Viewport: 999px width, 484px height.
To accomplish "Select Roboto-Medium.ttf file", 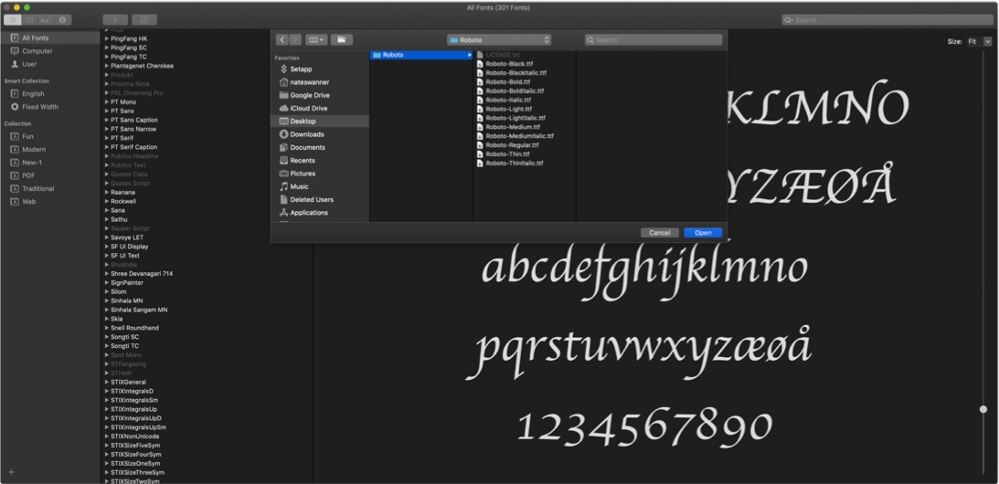I will tap(513, 127).
